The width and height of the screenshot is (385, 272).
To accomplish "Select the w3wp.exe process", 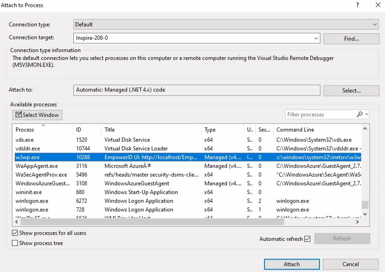I will pyautogui.click(x=188, y=157).
